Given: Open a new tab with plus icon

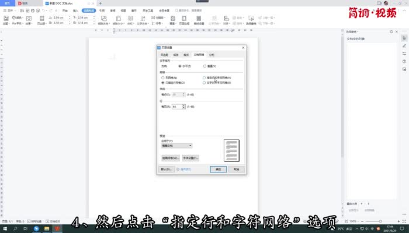Looking at the screenshot, I should point(100,3).
